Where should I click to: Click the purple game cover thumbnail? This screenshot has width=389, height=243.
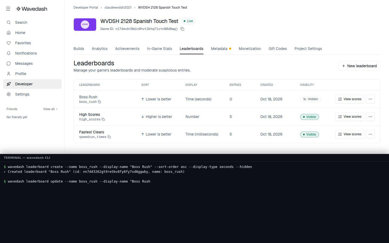tap(85, 25)
